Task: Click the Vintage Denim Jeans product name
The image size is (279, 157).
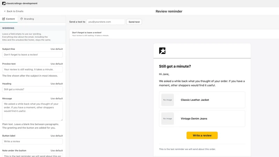Action: tap(194, 119)
